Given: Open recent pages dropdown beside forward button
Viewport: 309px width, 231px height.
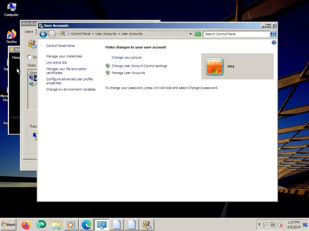Looking at the screenshot, I should (57, 34).
